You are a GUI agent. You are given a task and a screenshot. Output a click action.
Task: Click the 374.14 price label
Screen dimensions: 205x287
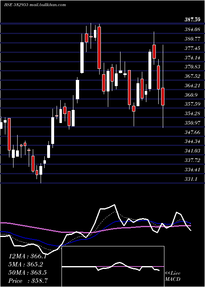[192, 57]
